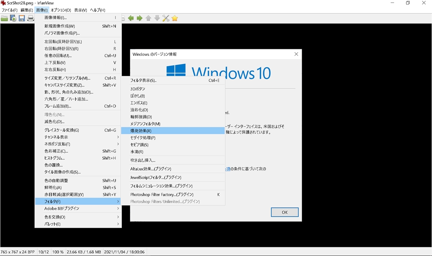Start slideshow with the film play icon
The image size is (432, 256).
13,19
